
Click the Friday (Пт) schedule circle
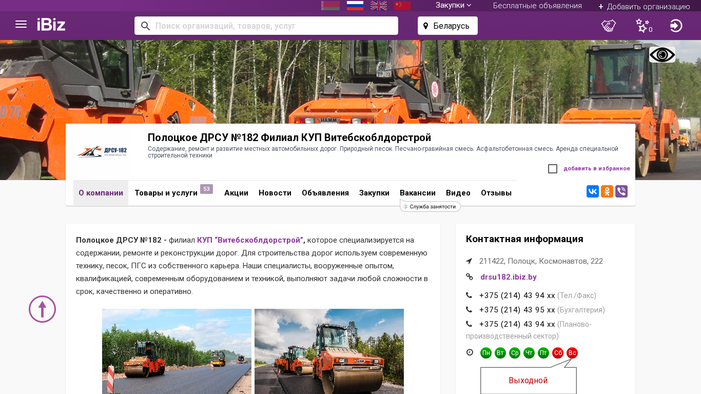coord(543,353)
